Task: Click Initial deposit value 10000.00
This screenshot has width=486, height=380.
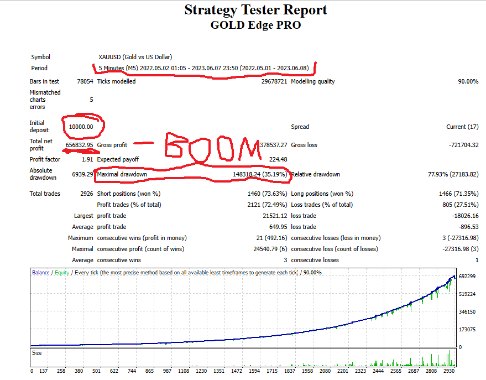Action: (81, 127)
